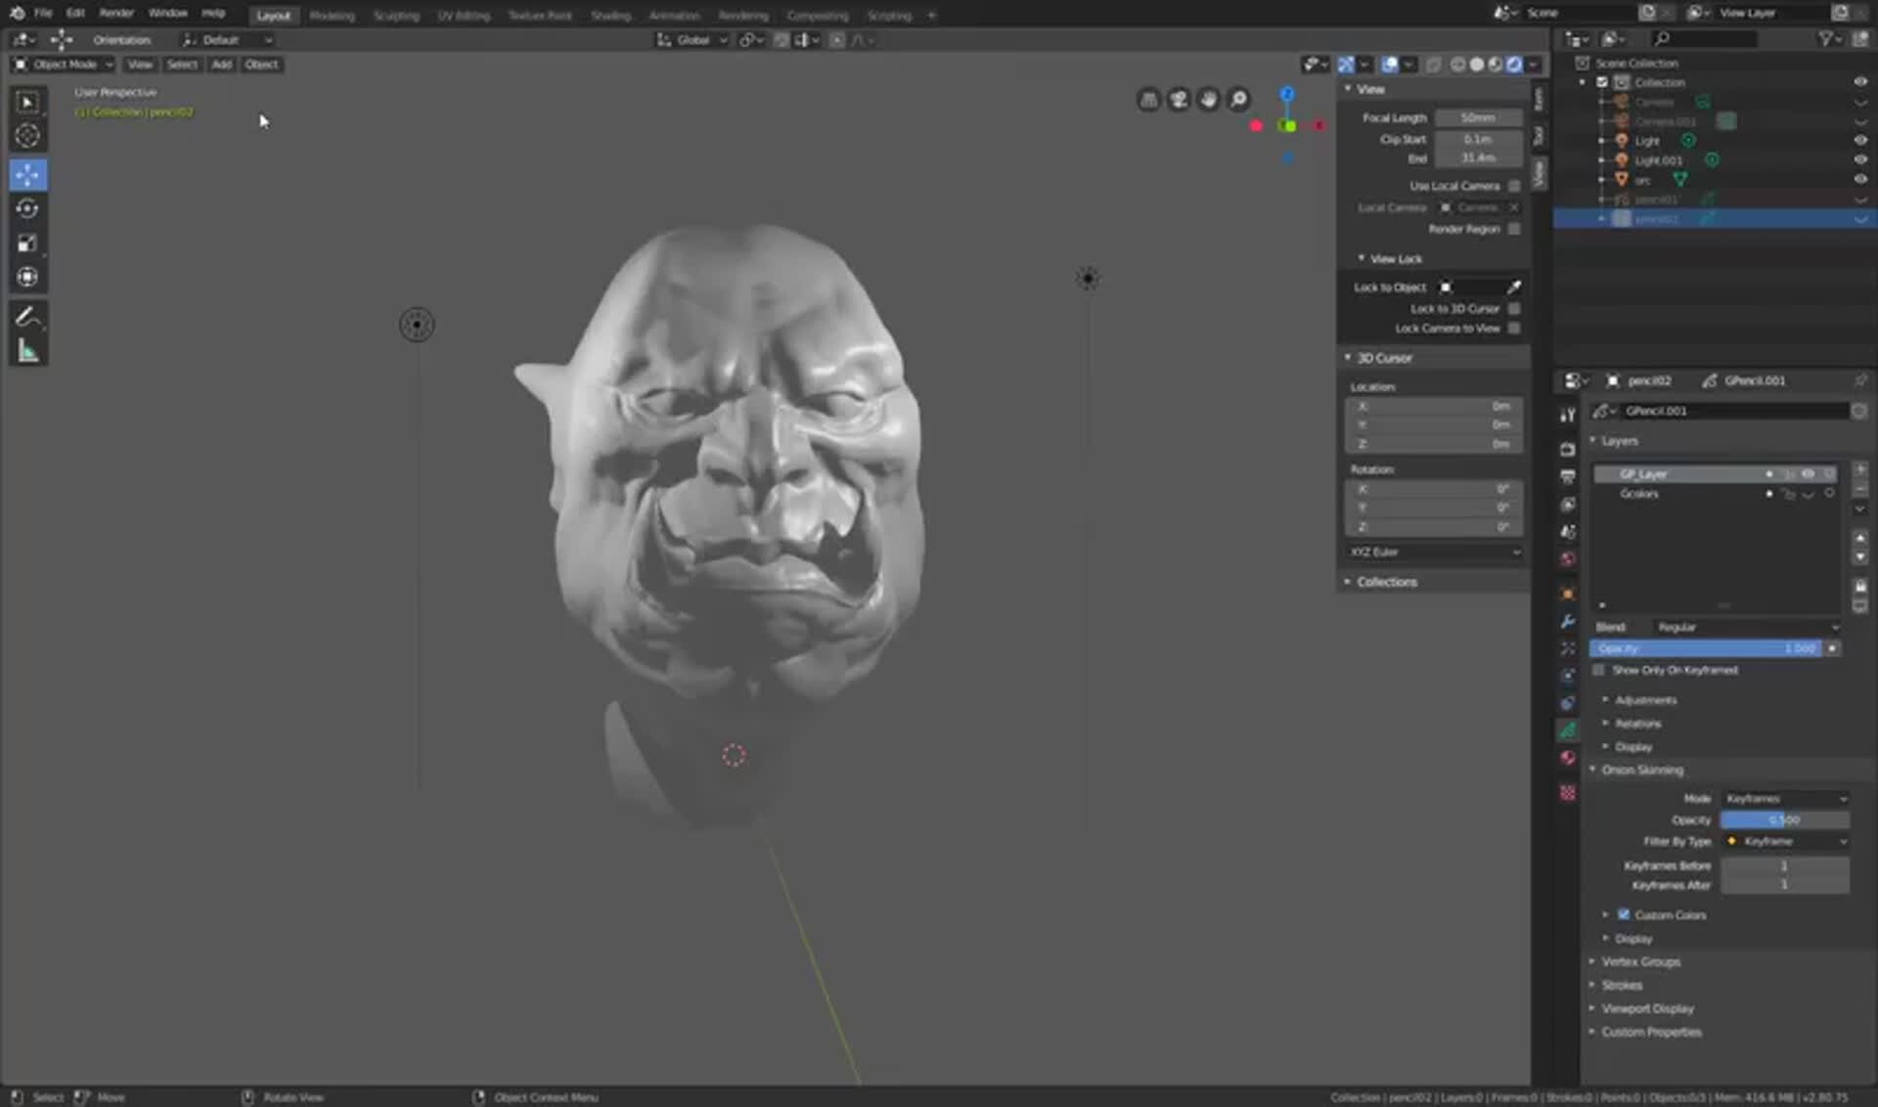Click the camera view icon in the viewport
The width and height of the screenshot is (1878, 1107).
pyautogui.click(x=1178, y=101)
